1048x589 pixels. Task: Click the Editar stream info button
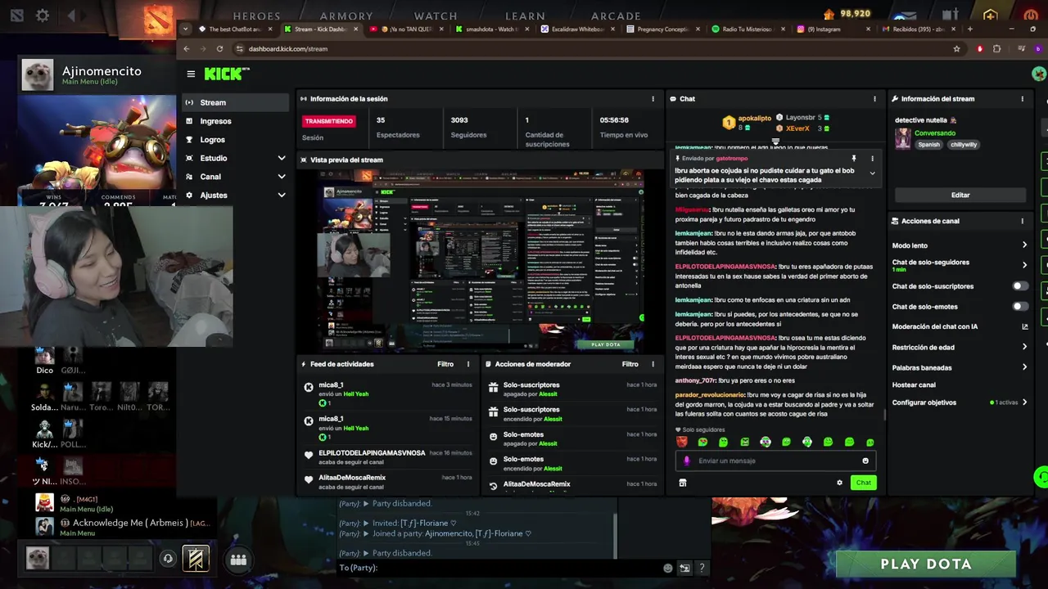pyautogui.click(x=960, y=195)
